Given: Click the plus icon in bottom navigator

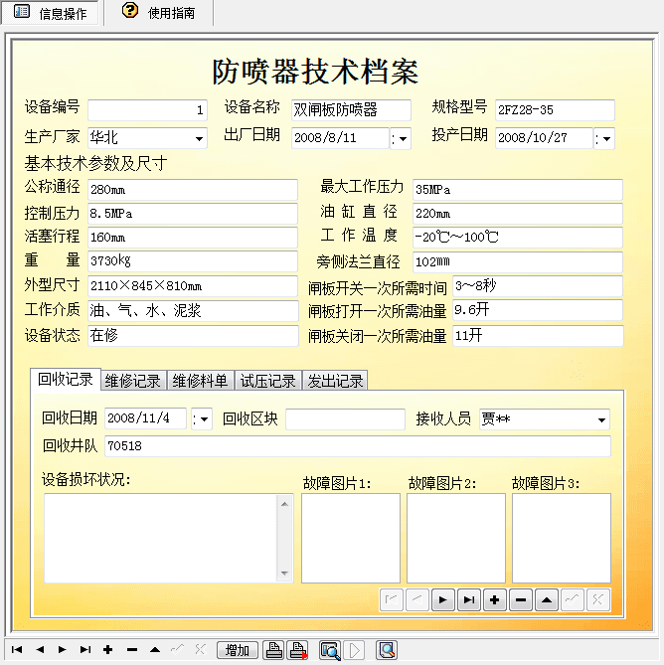Looking at the screenshot, I should pyautogui.click(x=107, y=650).
